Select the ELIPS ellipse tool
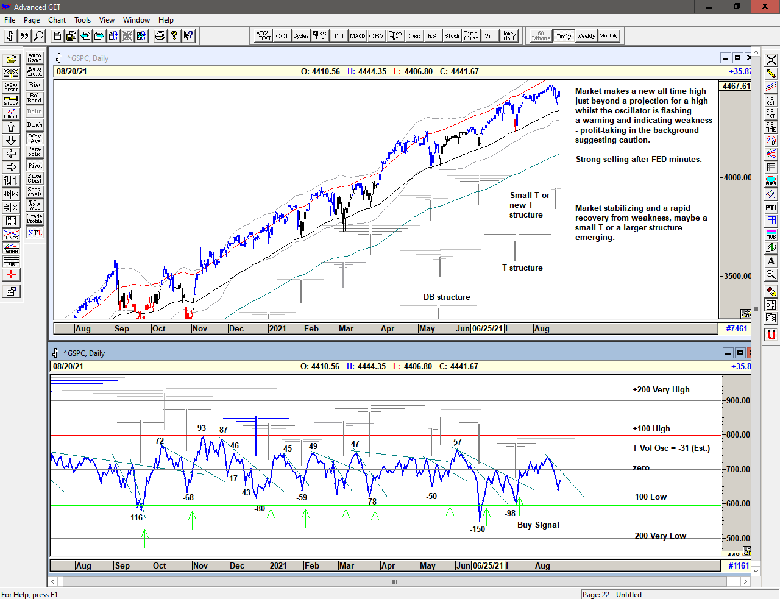780x599 pixels. point(771,180)
